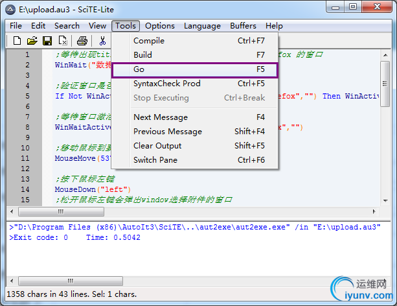Click editor vertical scrollbar down arrow

pos(385,200)
